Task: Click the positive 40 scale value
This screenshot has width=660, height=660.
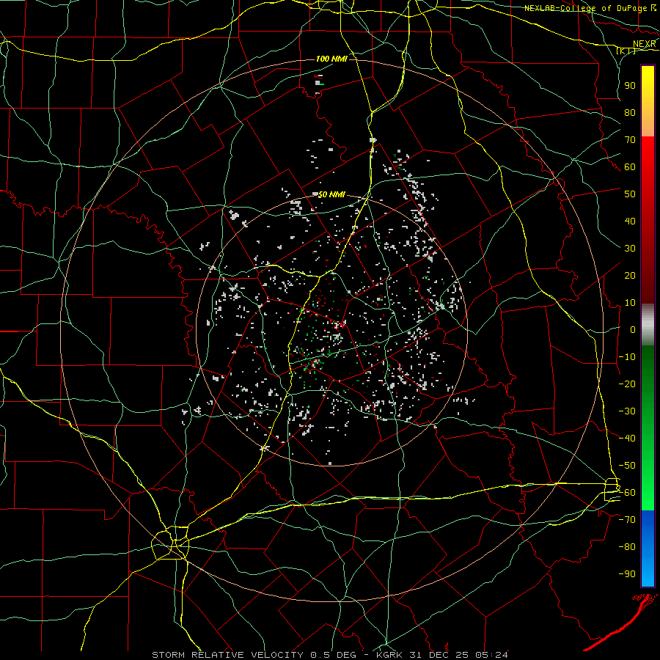Action: (630, 221)
